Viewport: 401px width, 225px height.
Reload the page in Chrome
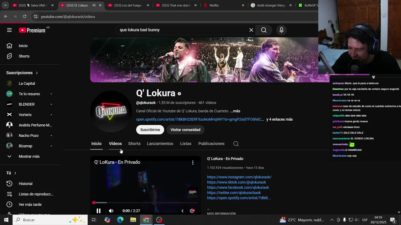tap(24, 17)
